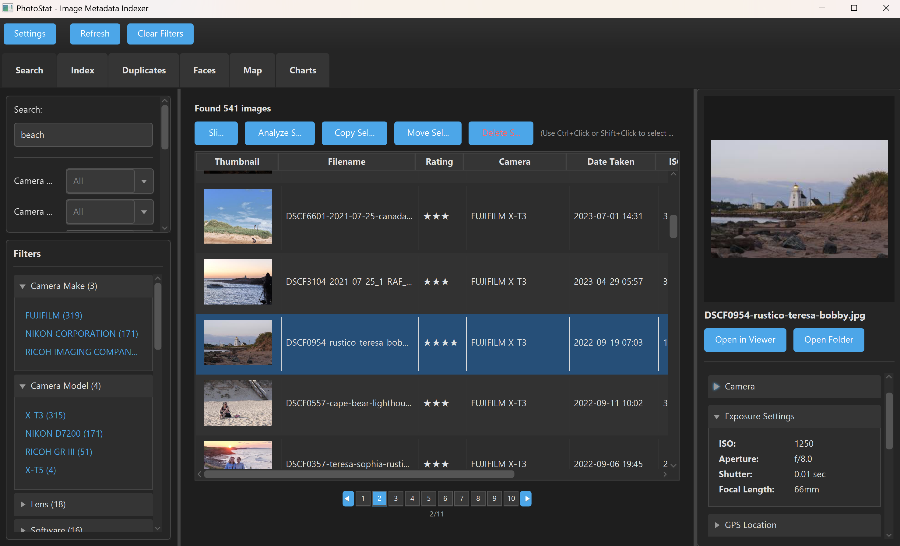Click the beach search input field

[x=83, y=135]
